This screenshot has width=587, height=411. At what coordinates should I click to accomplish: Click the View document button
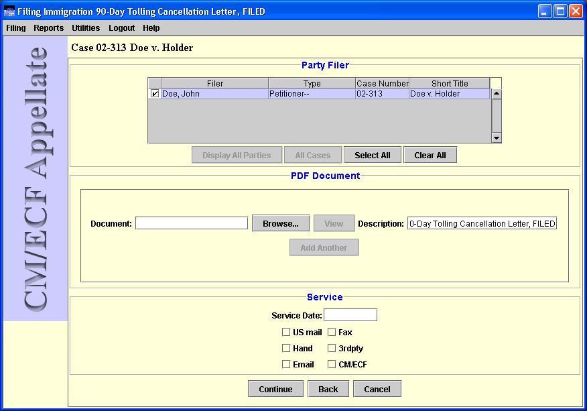pyautogui.click(x=334, y=223)
